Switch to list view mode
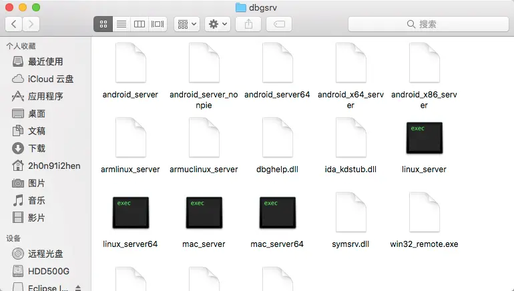This screenshot has height=291, width=514. tap(121, 24)
